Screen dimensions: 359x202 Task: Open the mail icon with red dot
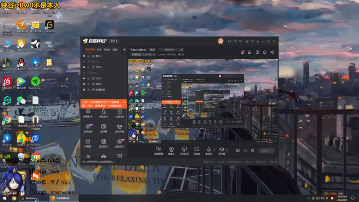point(235,41)
